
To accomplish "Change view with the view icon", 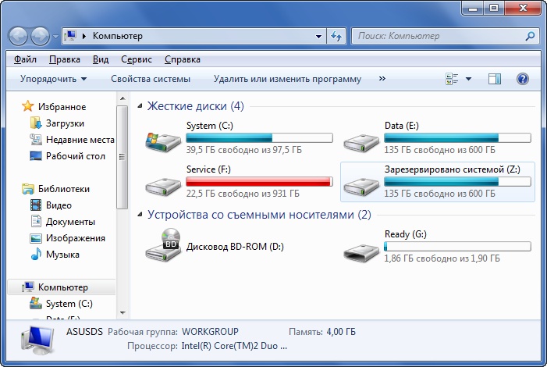I will 452,79.
